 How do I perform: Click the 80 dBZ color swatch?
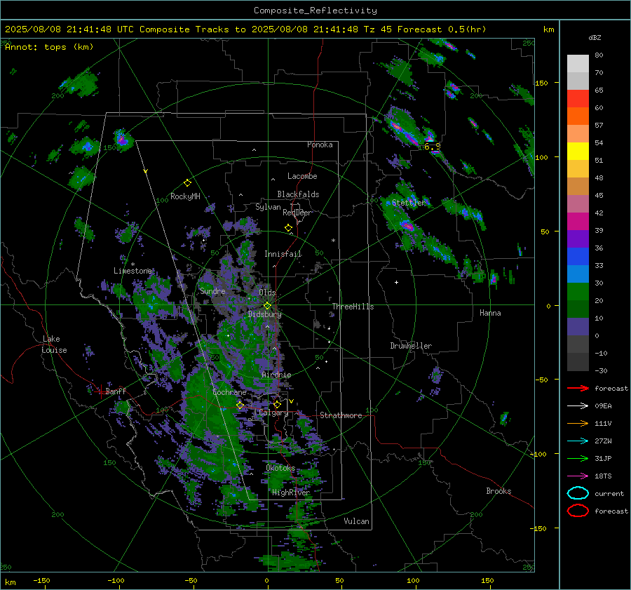click(x=578, y=63)
